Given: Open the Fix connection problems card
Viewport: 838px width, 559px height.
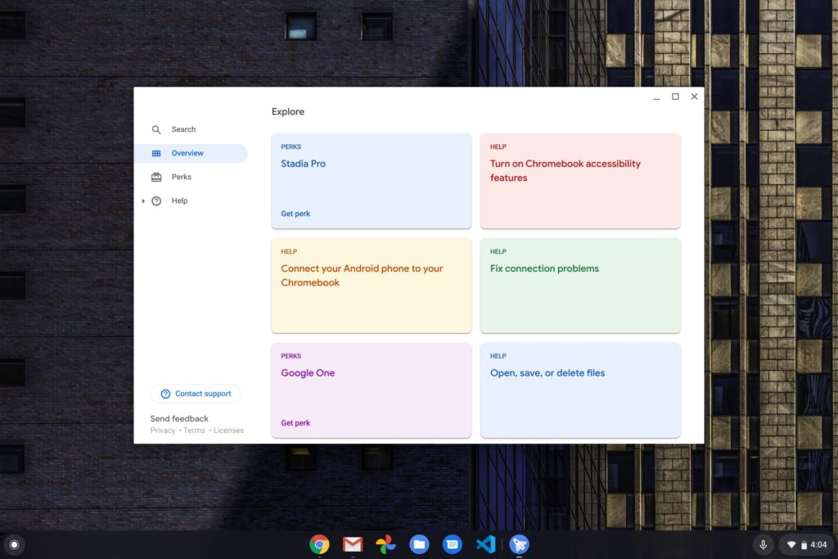Looking at the screenshot, I should click(580, 286).
